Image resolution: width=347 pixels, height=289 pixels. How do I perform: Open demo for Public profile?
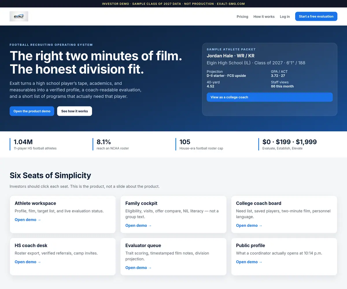coord(249,262)
